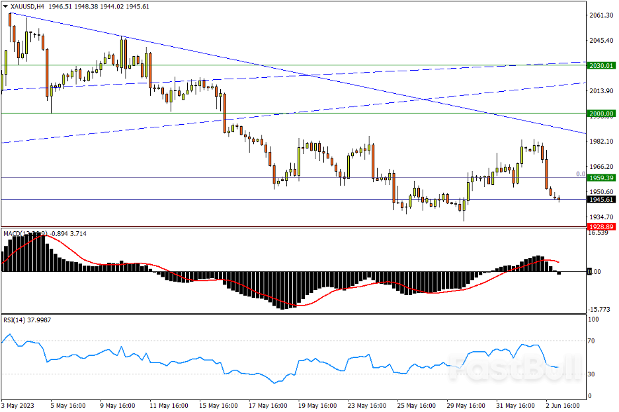
Task: Click the MACD 0.00 axis value
Action: tap(596, 271)
